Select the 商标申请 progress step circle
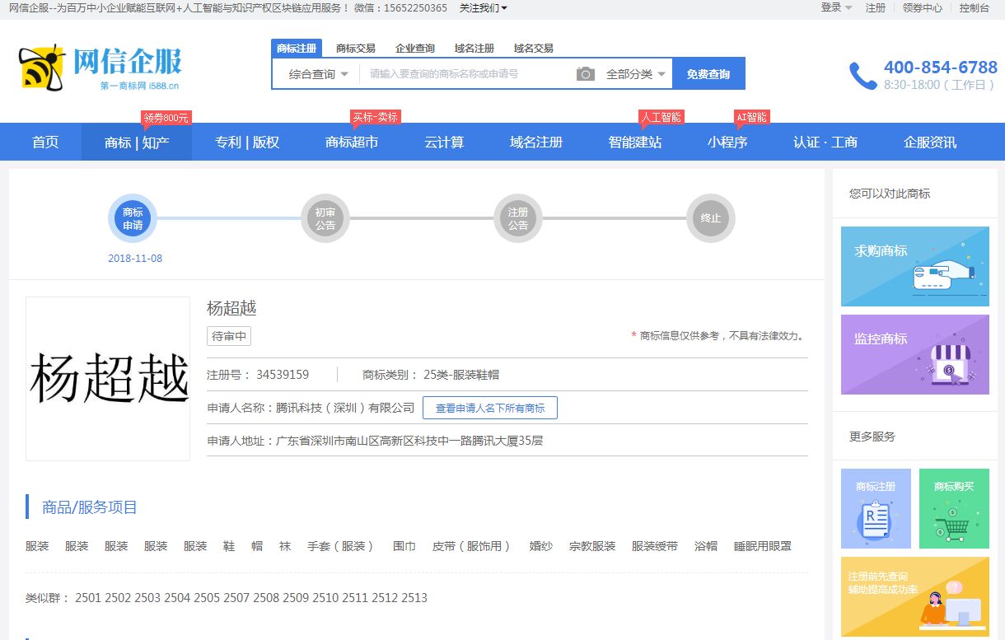This screenshot has height=640, width=1005. click(x=133, y=218)
